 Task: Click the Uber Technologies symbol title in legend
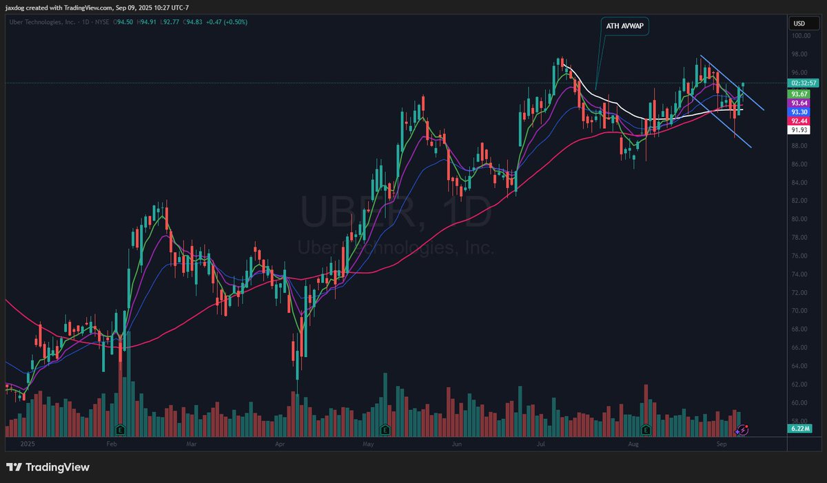[40, 22]
